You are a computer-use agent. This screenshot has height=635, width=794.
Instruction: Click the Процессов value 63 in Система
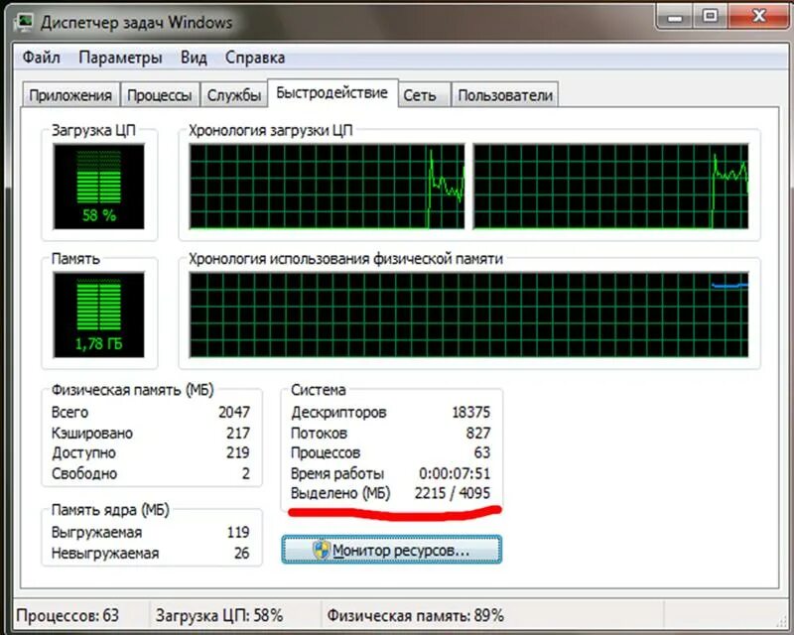click(x=482, y=452)
